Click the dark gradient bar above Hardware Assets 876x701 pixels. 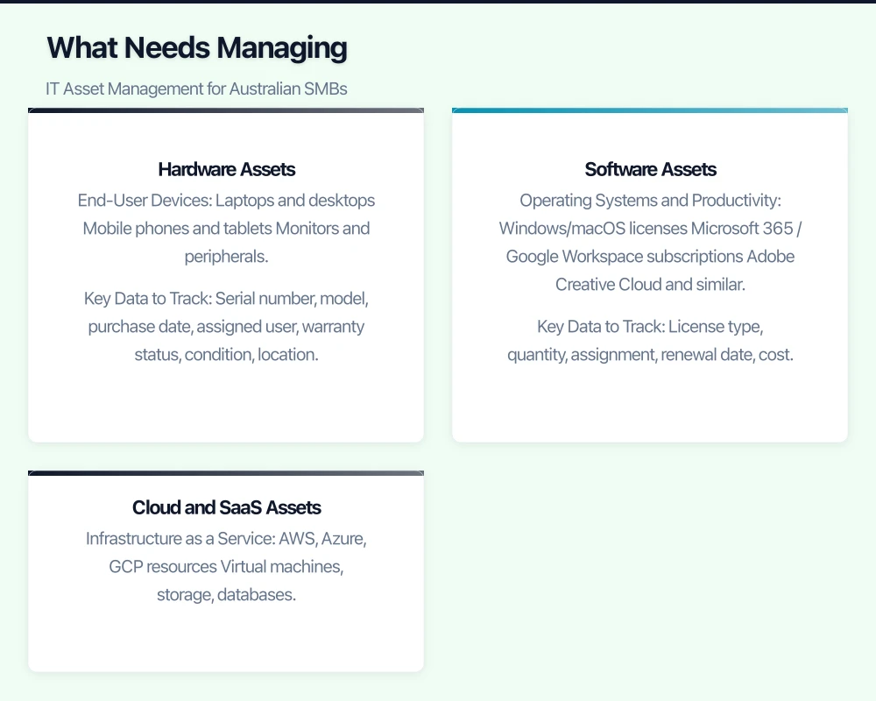(x=226, y=110)
